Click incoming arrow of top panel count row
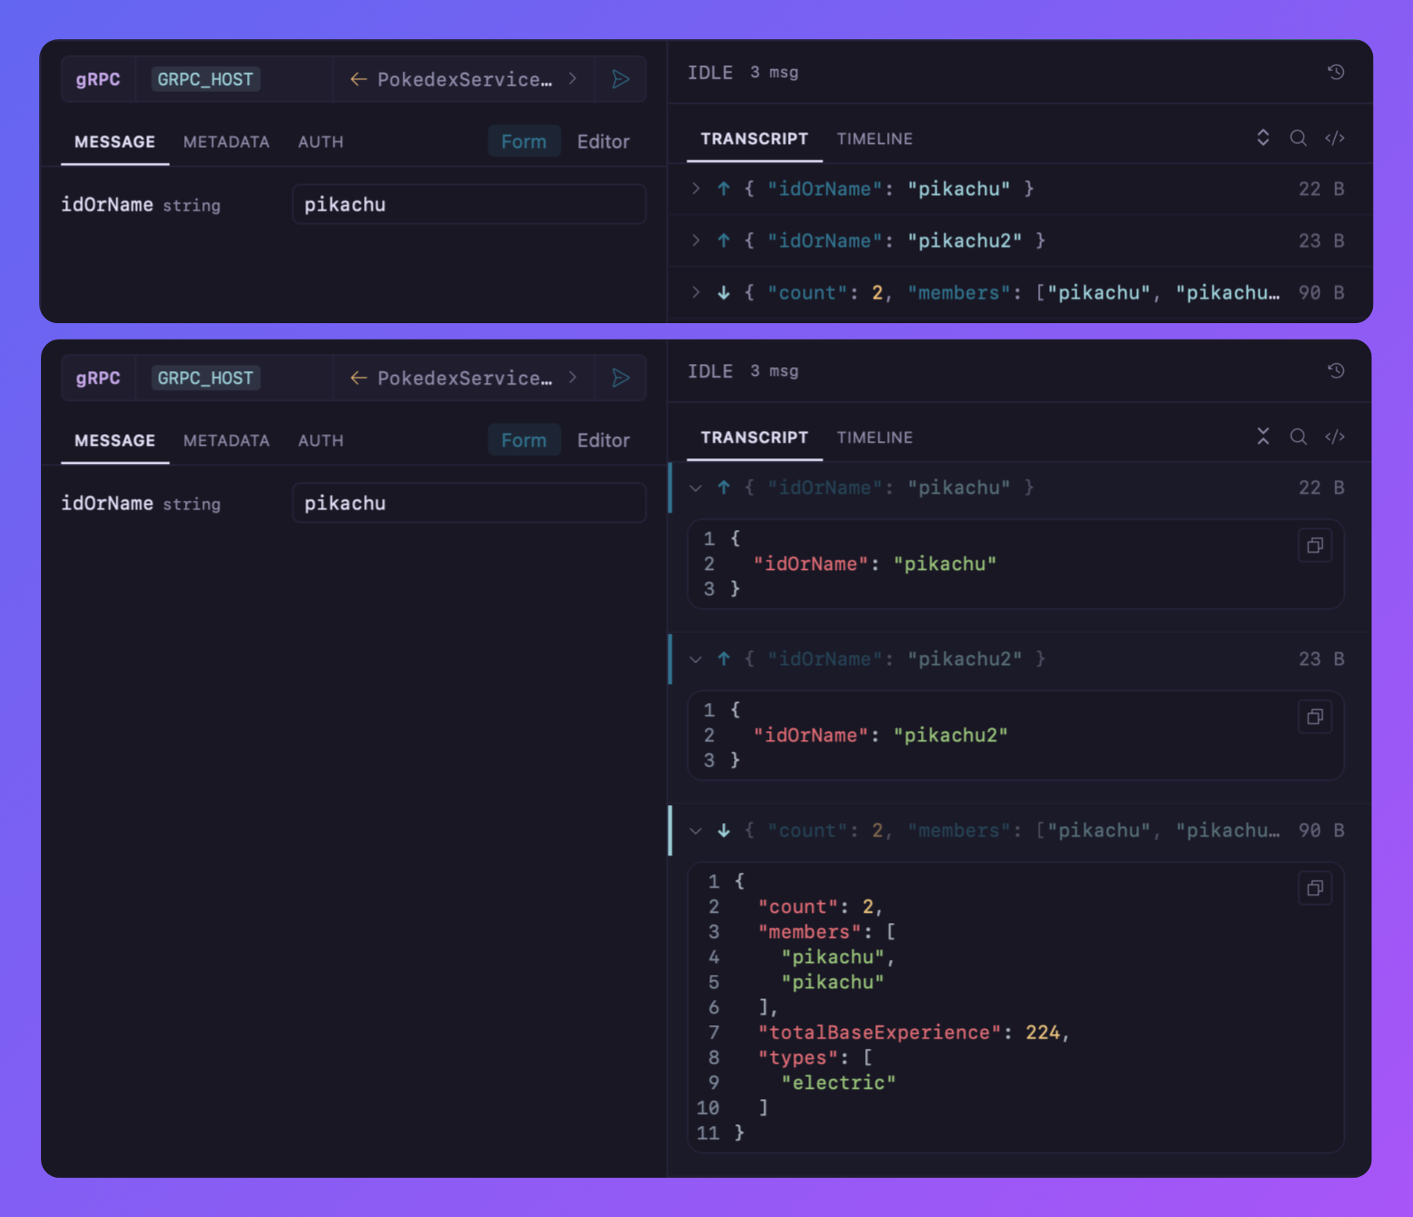Viewport: 1413px width, 1217px height. point(723,292)
